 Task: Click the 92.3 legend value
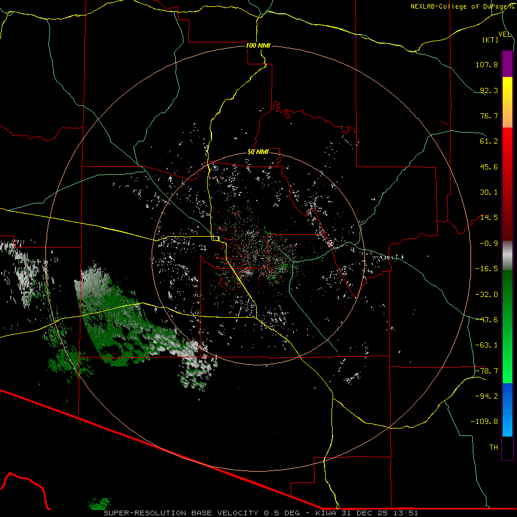[489, 90]
